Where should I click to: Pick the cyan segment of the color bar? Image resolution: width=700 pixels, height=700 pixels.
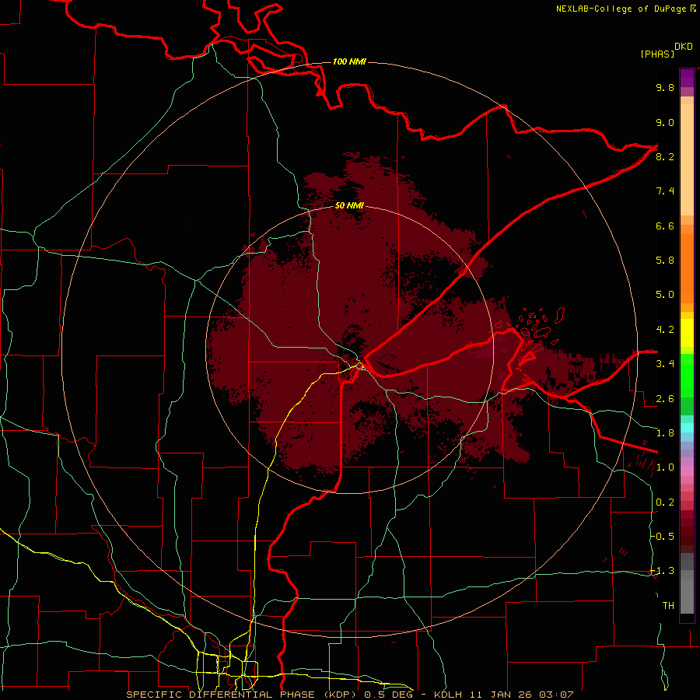[x=687, y=428]
